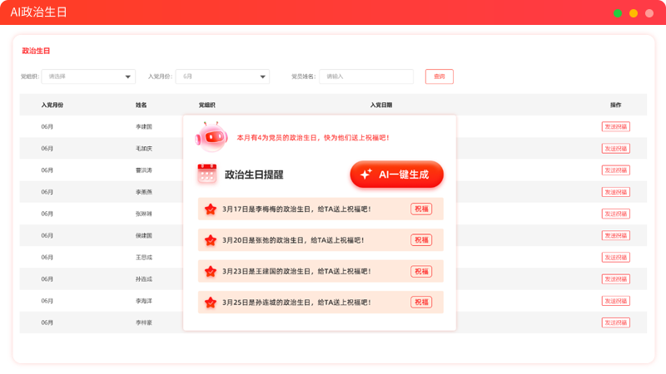Open the 党组织 dropdown selector
The width and height of the screenshot is (666, 374).
[88, 76]
